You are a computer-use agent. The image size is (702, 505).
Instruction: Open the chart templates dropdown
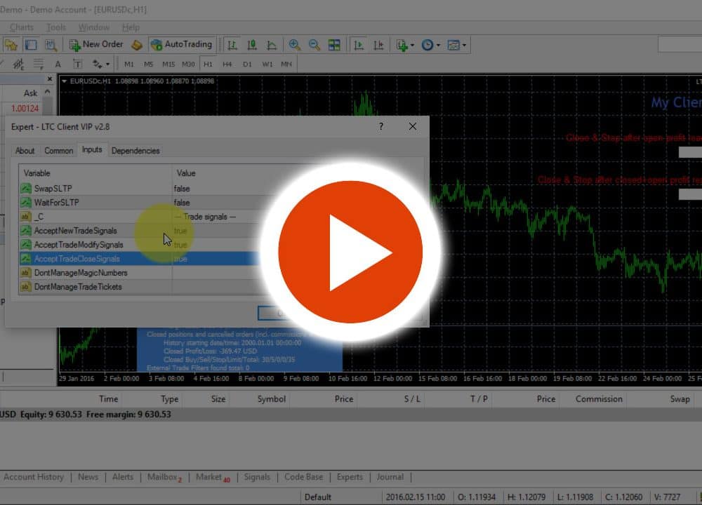pos(457,45)
